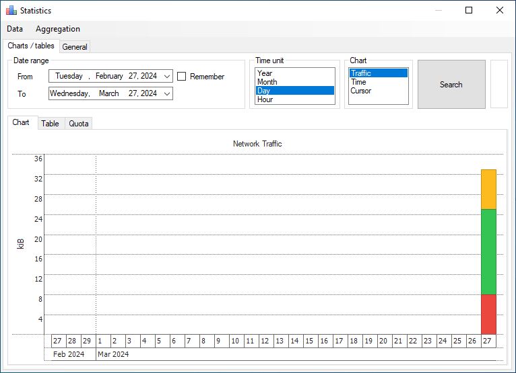Open the From date dropdown arrow
Screen dimensions: 516x373
click(167, 76)
